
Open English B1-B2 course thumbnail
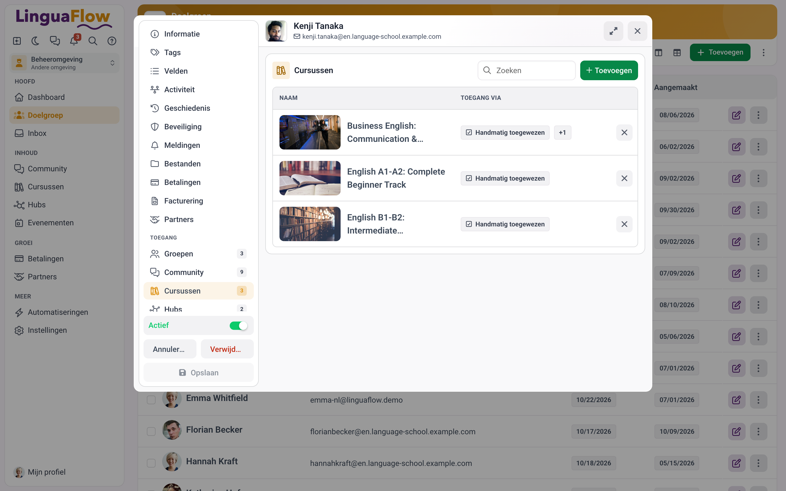pyautogui.click(x=310, y=224)
